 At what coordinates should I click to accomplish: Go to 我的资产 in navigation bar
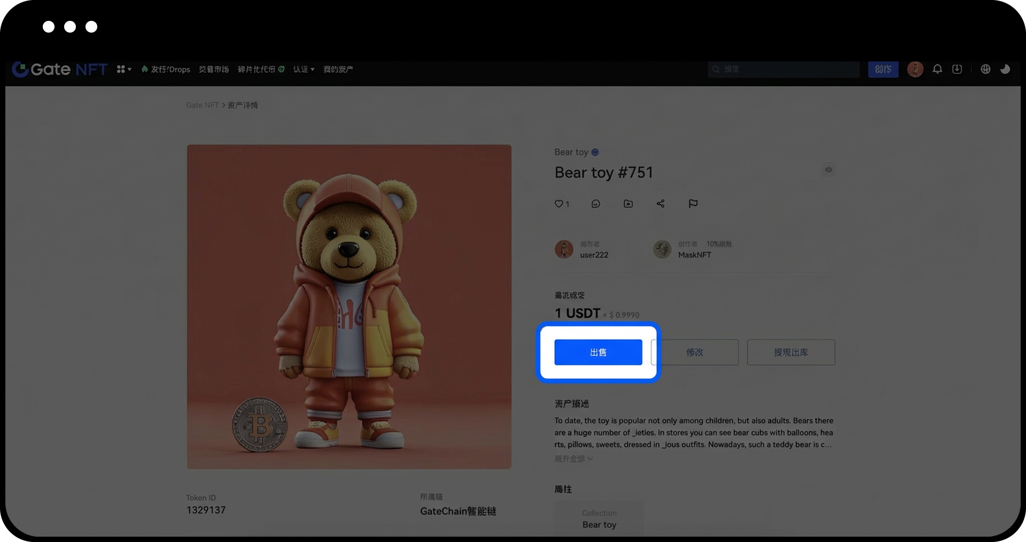(x=338, y=69)
